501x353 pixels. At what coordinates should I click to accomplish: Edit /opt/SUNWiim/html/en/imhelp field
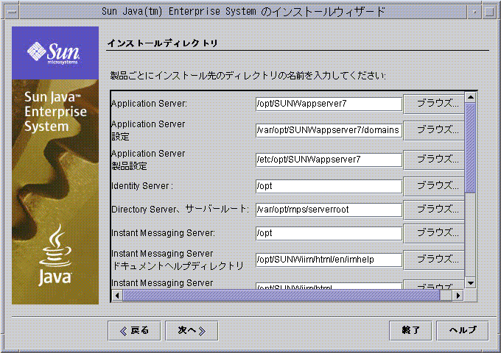coord(329,260)
